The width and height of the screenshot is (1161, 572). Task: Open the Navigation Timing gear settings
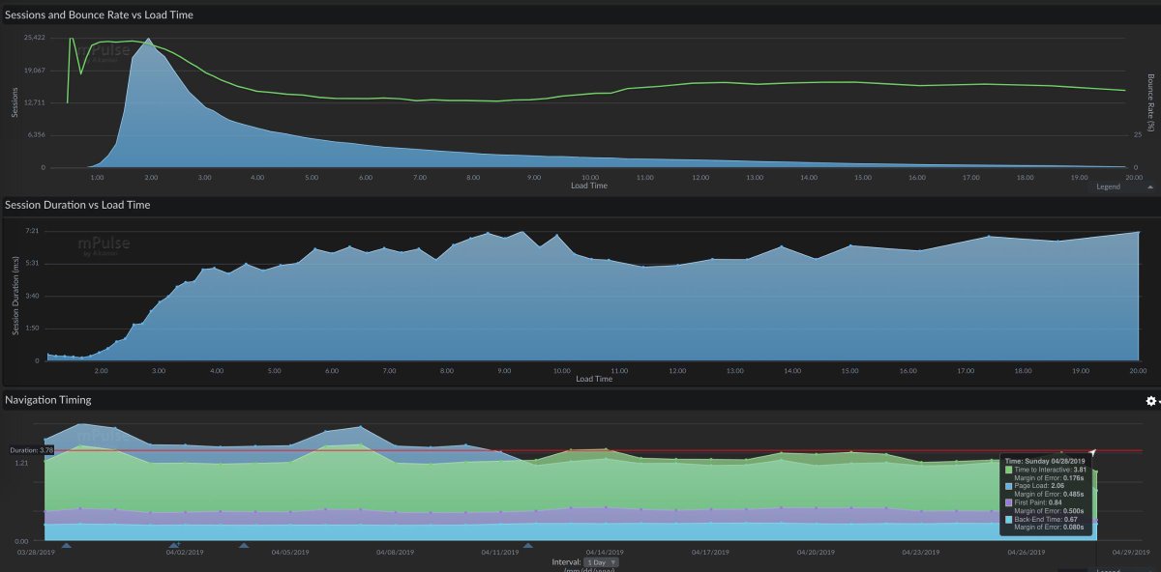coord(1150,401)
